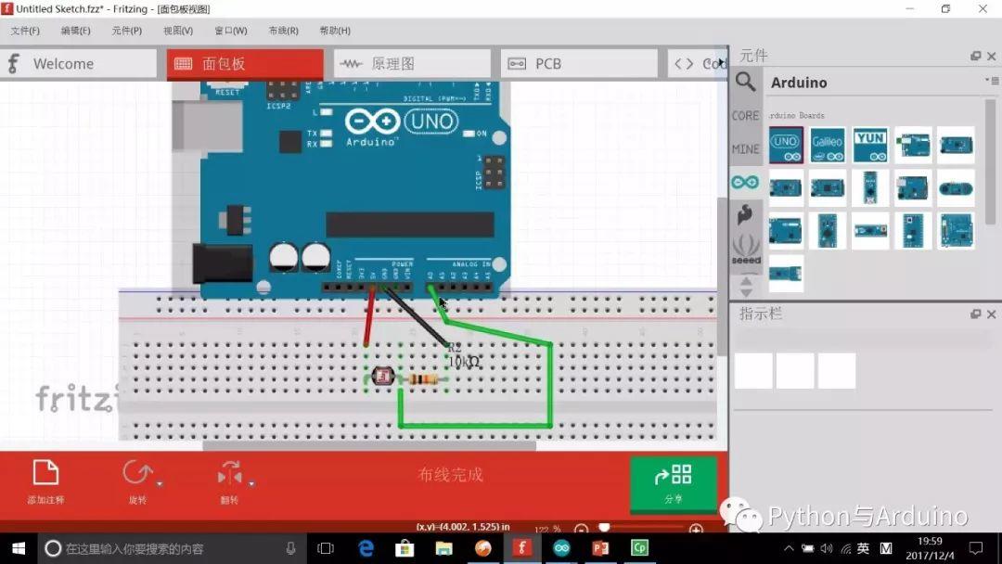Open File Explorer from taskbar
Screen dimensions: 1002x564
pos(443,548)
